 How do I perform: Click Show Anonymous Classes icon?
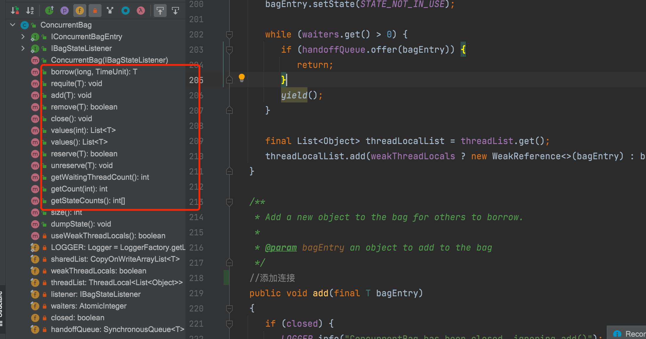126,11
